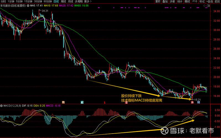Screen dimensions: 221x138
Task: Open the 标记 marker tool
Action: [202, 2]
